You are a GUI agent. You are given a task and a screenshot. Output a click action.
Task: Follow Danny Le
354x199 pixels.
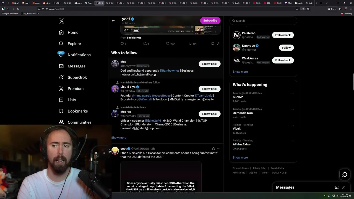point(286,48)
